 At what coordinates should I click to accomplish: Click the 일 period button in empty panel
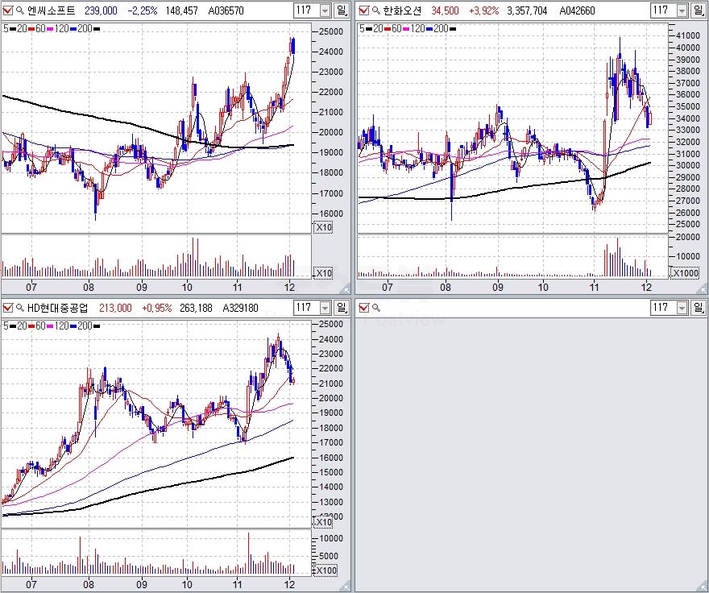[701, 308]
